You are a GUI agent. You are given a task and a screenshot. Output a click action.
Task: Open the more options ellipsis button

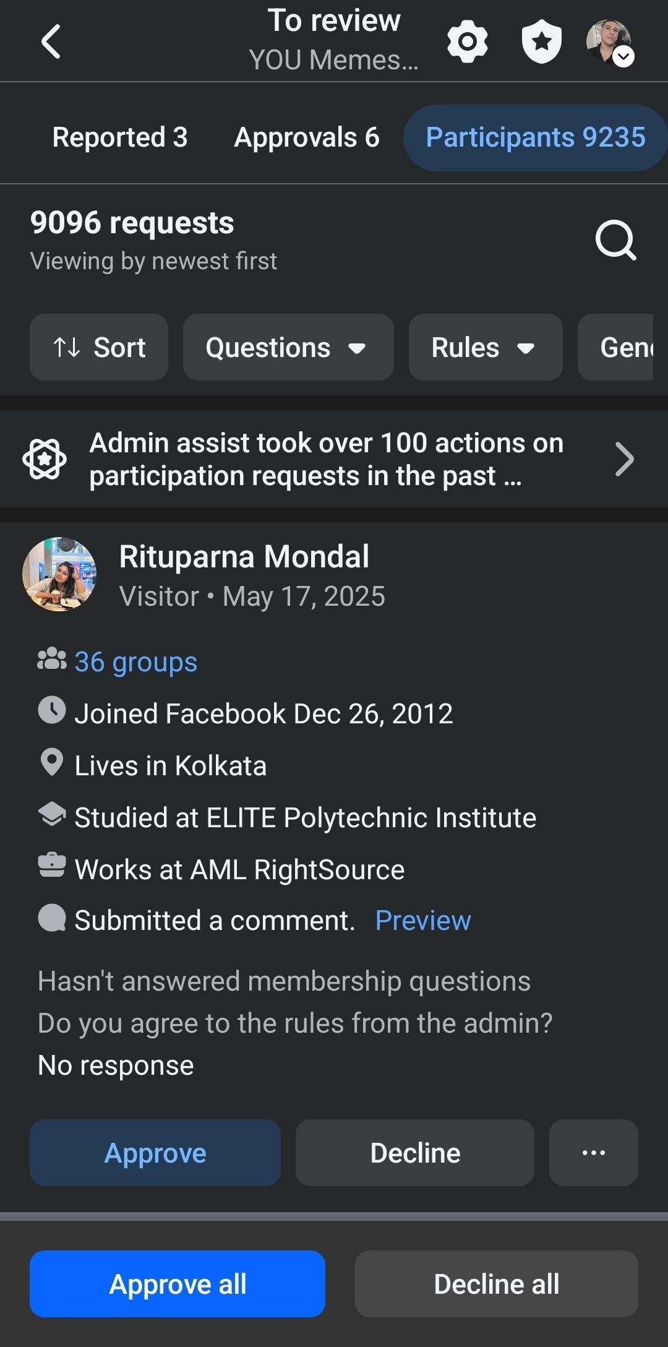[594, 1153]
